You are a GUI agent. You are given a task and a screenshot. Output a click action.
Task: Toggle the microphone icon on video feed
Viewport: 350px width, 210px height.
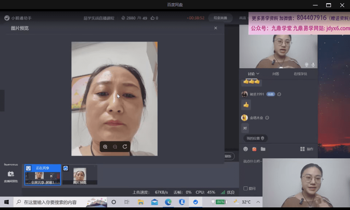(313, 65)
